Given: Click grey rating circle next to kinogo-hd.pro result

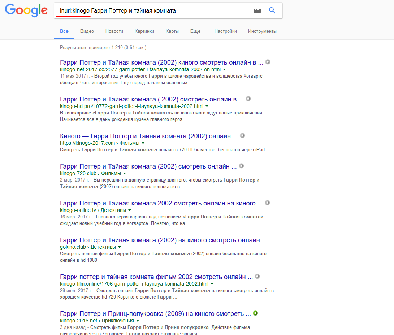Looking at the screenshot, I should [248, 99].
